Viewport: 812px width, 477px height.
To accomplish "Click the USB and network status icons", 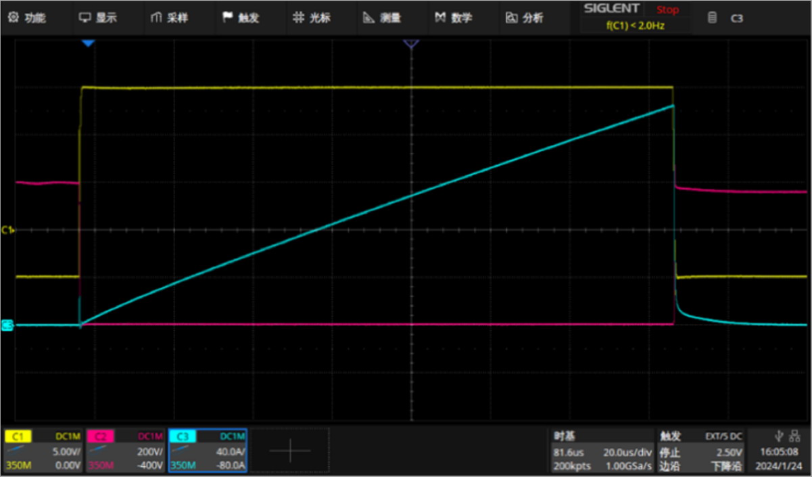I will [x=787, y=436].
